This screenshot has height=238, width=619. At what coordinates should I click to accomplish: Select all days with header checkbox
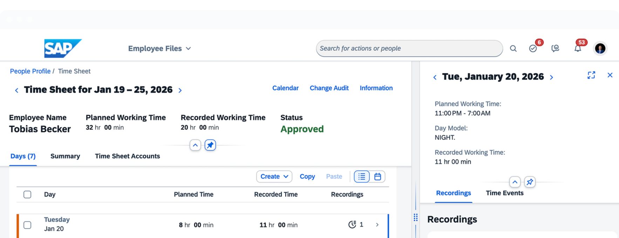pyautogui.click(x=27, y=195)
